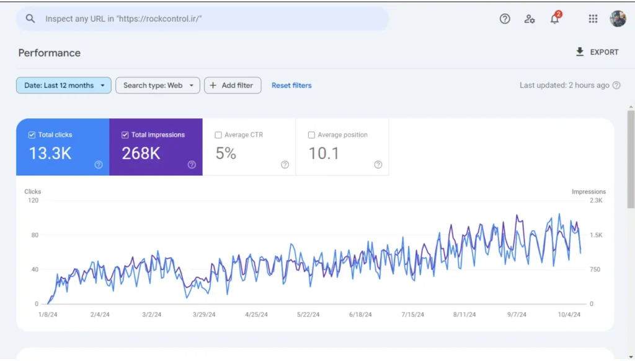The width and height of the screenshot is (635, 361).
Task: Enable the Average CTR checkbox
Action: pos(218,135)
